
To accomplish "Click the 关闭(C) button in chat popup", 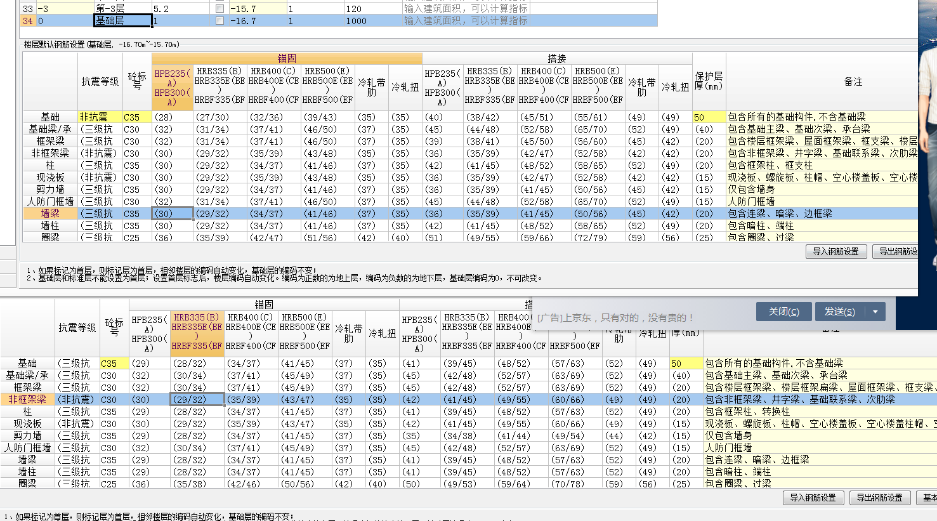I will coord(783,312).
